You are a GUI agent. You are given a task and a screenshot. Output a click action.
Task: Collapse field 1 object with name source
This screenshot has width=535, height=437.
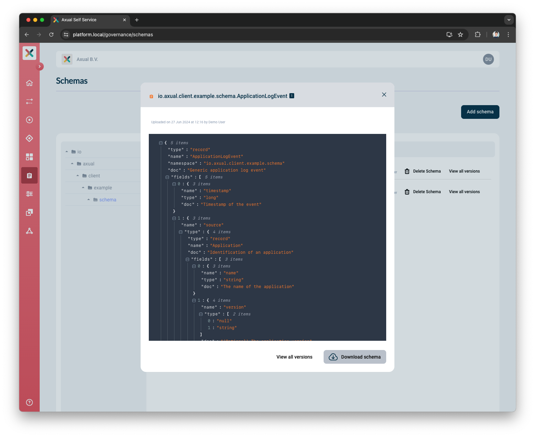pos(174,218)
